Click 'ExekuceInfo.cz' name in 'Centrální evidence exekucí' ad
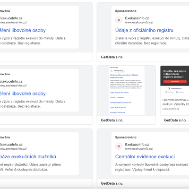Viewport: 189px width, 189px height. point(137,145)
